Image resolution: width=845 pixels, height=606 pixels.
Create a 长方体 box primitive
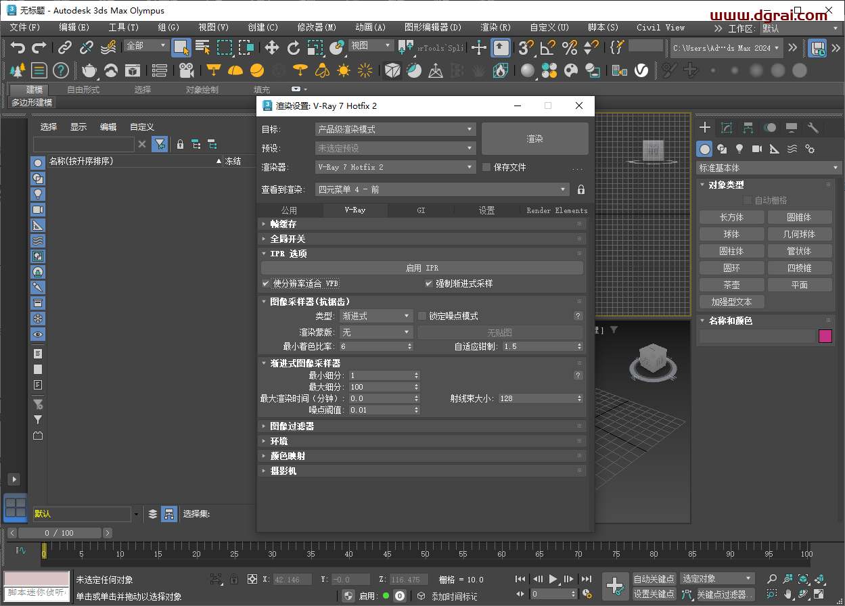[x=731, y=217]
